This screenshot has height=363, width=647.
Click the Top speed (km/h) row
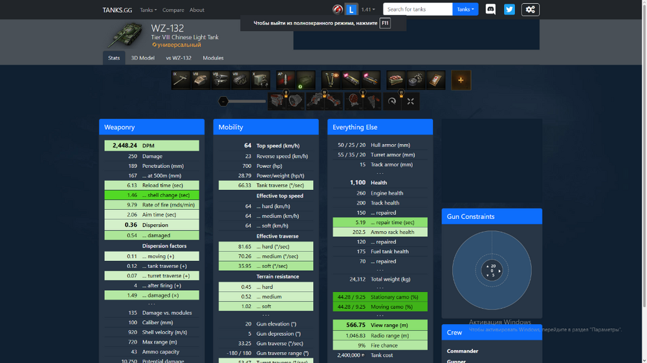(x=266, y=145)
